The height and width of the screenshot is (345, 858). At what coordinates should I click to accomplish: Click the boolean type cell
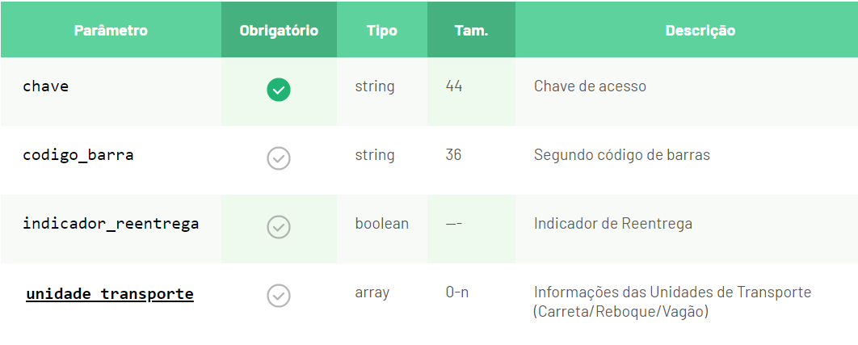(382, 224)
